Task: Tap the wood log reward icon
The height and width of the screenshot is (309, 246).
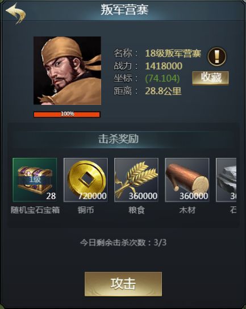Action: 187,180
